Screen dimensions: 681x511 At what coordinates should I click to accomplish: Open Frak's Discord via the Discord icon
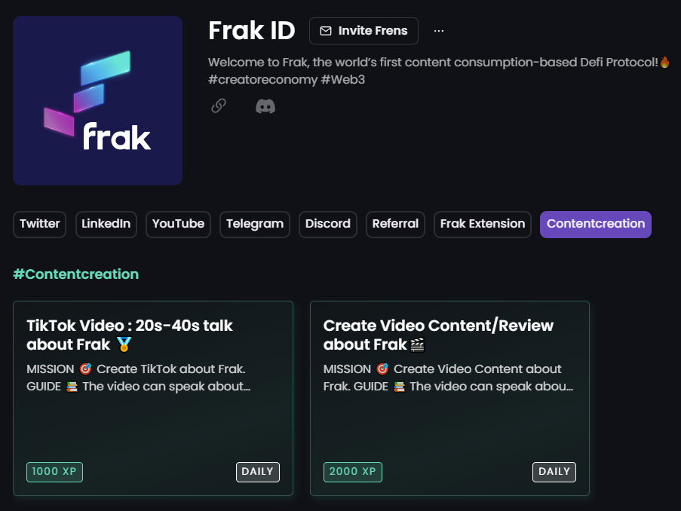(x=265, y=106)
